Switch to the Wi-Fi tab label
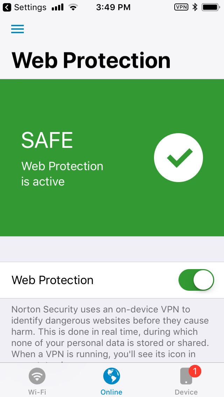The image size is (224, 397). click(x=37, y=392)
